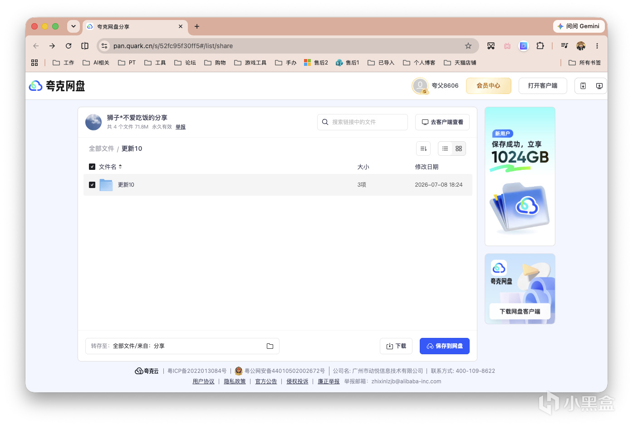Click the mobile download icon in header
The width and height of the screenshot is (633, 426).
pos(583,86)
